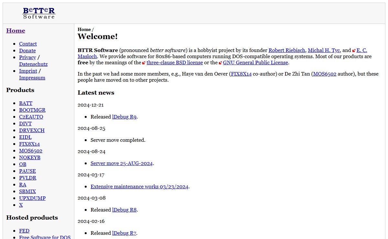Open Extensive maintenance works 03/23/2024 link
Viewport: 388px width, 239px height.
[139, 187]
